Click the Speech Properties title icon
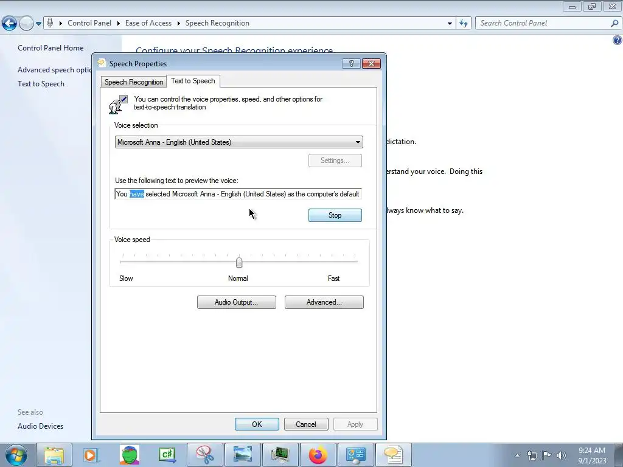623x467 pixels. tap(102, 63)
